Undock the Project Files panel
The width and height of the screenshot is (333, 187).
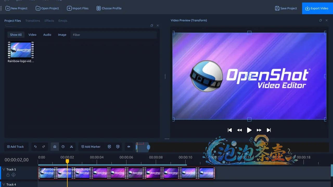pyautogui.click(x=152, y=25)
